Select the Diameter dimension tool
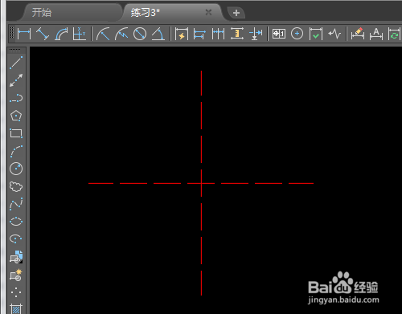 [x=140, y=34]
